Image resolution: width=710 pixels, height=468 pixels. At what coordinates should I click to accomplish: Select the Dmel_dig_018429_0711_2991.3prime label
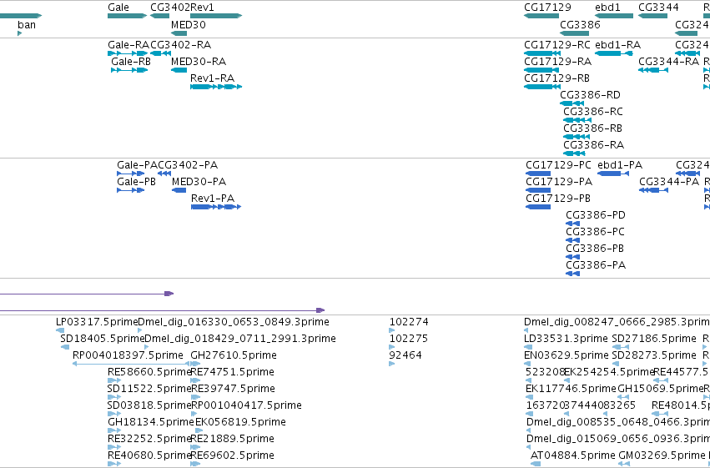click(x=240, y=339)
